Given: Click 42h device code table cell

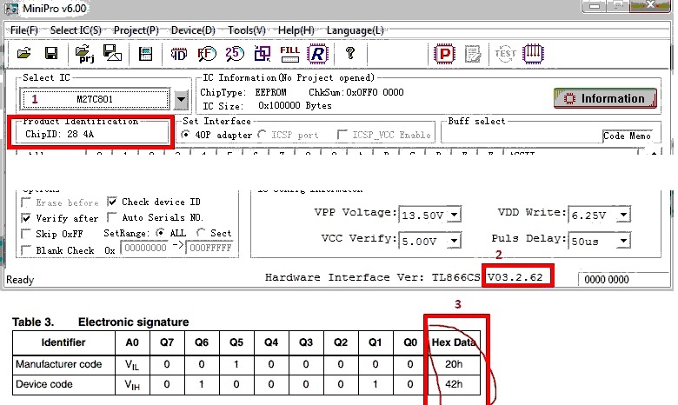Looking at the screenshot, I should click(454, 384).
